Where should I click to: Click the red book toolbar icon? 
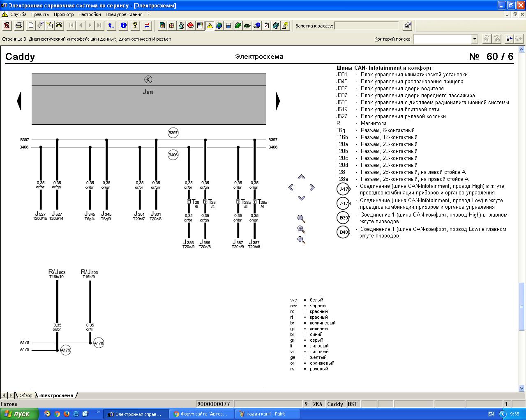[191, 25]
